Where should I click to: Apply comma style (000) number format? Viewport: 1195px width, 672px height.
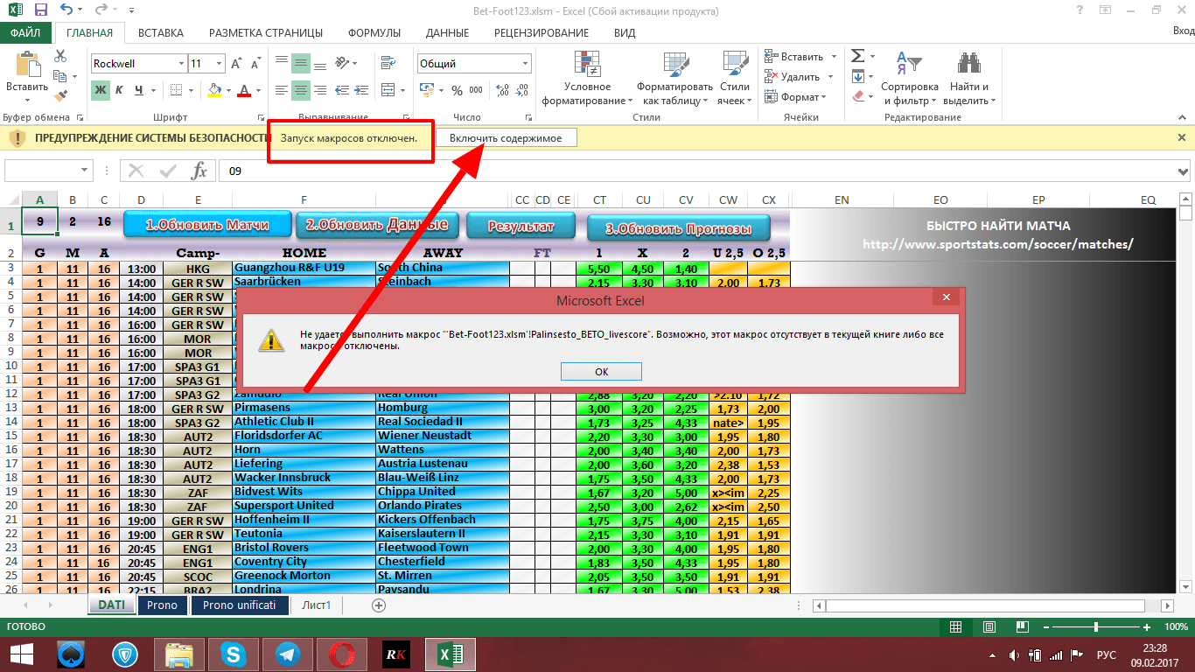477,90
